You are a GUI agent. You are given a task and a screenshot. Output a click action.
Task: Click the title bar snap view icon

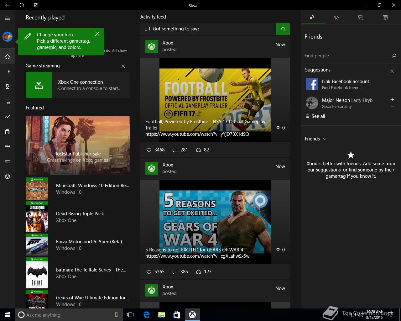click(36, 5)
